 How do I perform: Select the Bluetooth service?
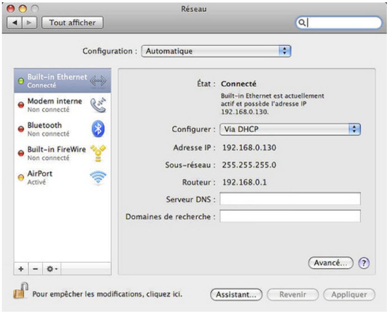coord(62,129)
